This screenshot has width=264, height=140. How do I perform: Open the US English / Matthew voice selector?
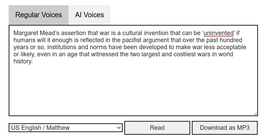coord(65,128)
